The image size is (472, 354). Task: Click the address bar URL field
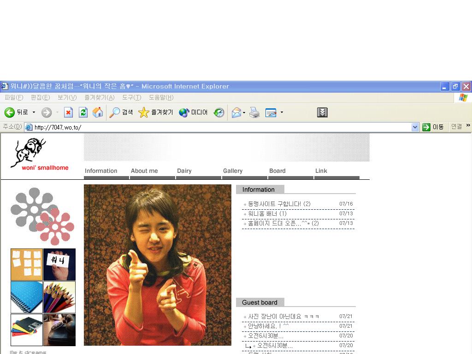(x=221, y=127)
